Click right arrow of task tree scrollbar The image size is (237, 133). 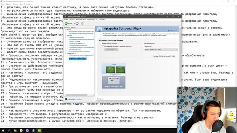(x=93, y=95)
